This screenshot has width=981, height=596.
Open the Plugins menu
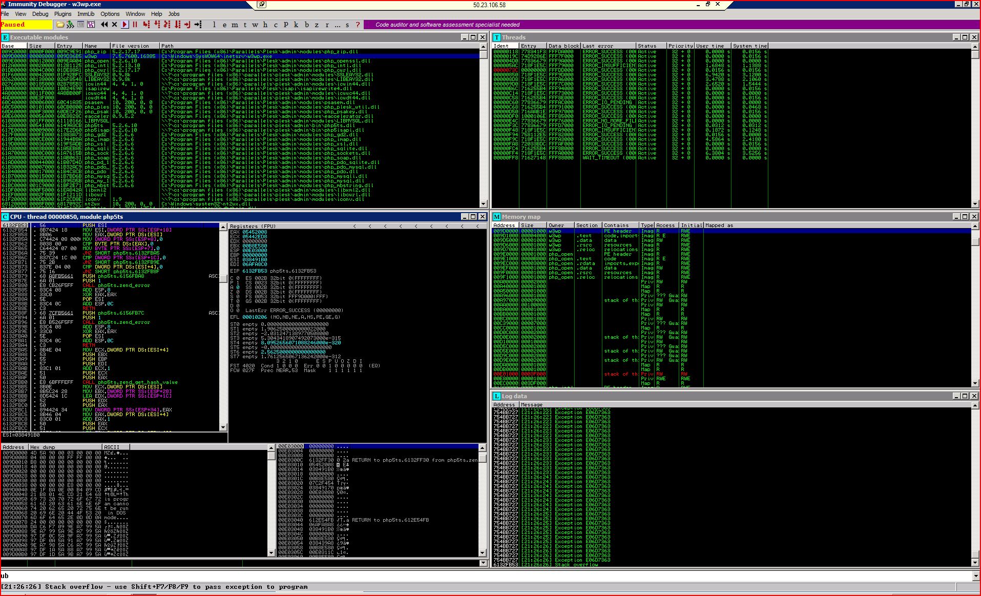62,14
